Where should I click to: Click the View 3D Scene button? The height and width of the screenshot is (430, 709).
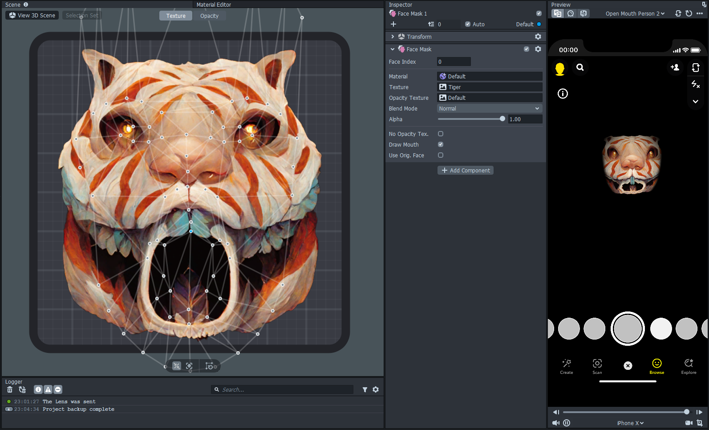pyautogui.click(x=32, y=15)
